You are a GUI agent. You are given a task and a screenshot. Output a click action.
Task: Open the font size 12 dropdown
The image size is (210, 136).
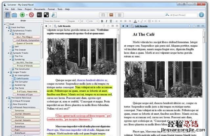point(83,21)
